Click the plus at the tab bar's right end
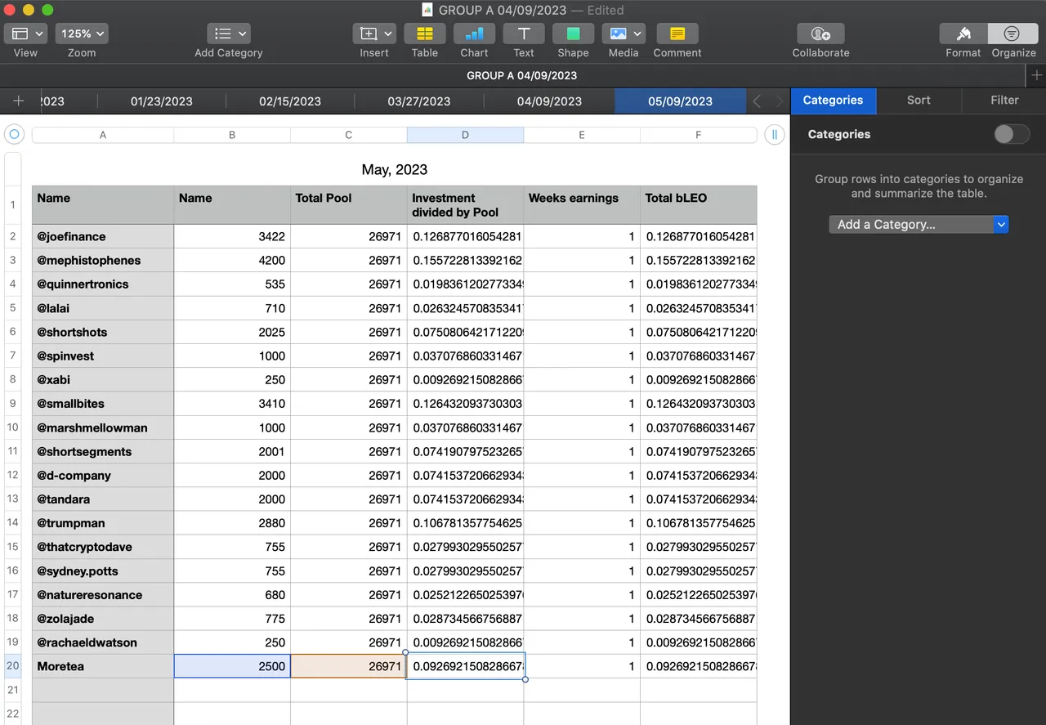 tap(1036, 75)
